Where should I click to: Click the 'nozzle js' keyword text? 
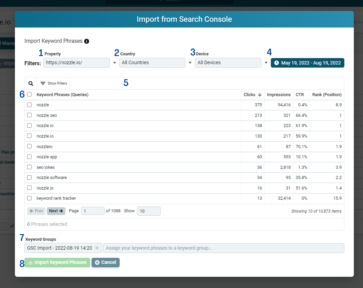[x=45, y=188]
